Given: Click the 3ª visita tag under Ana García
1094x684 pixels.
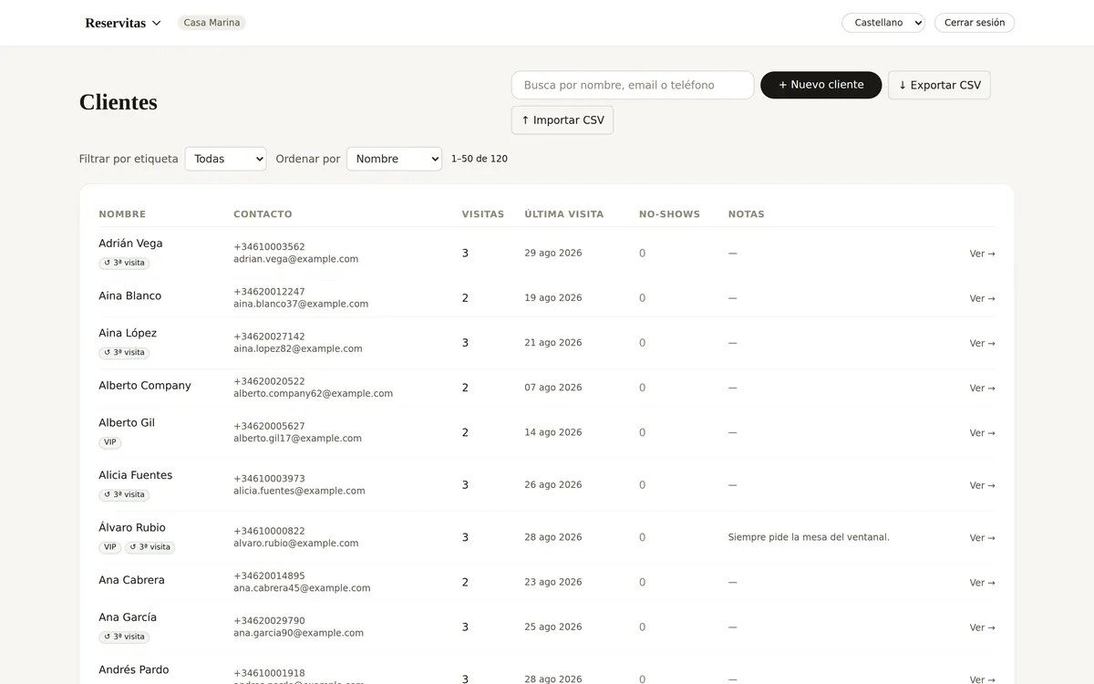Looking at the screenshot, I should click(124, 637).
